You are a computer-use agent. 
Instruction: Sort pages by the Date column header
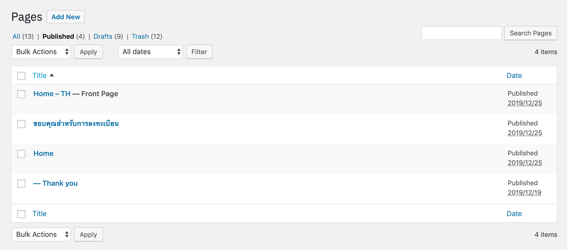click(x=514, y=75)
